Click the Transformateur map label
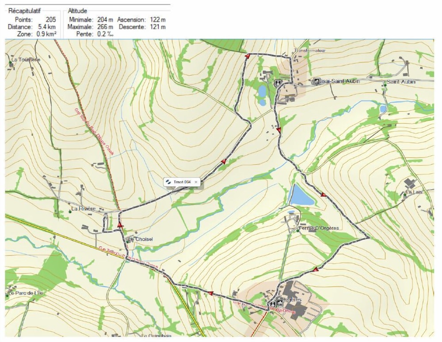Image resolution: width=442 pixels, height=342 pixels. point(309,50)
